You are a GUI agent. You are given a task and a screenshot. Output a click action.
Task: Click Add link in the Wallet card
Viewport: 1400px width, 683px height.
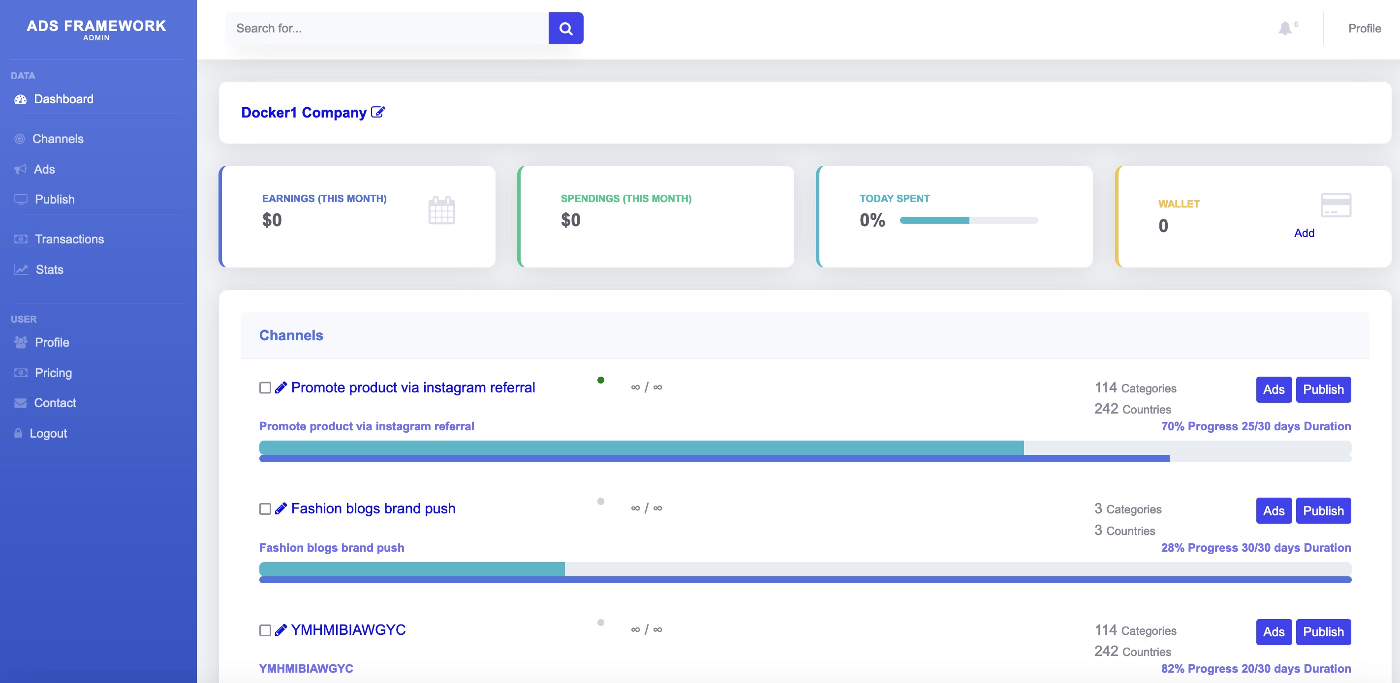1304,233
